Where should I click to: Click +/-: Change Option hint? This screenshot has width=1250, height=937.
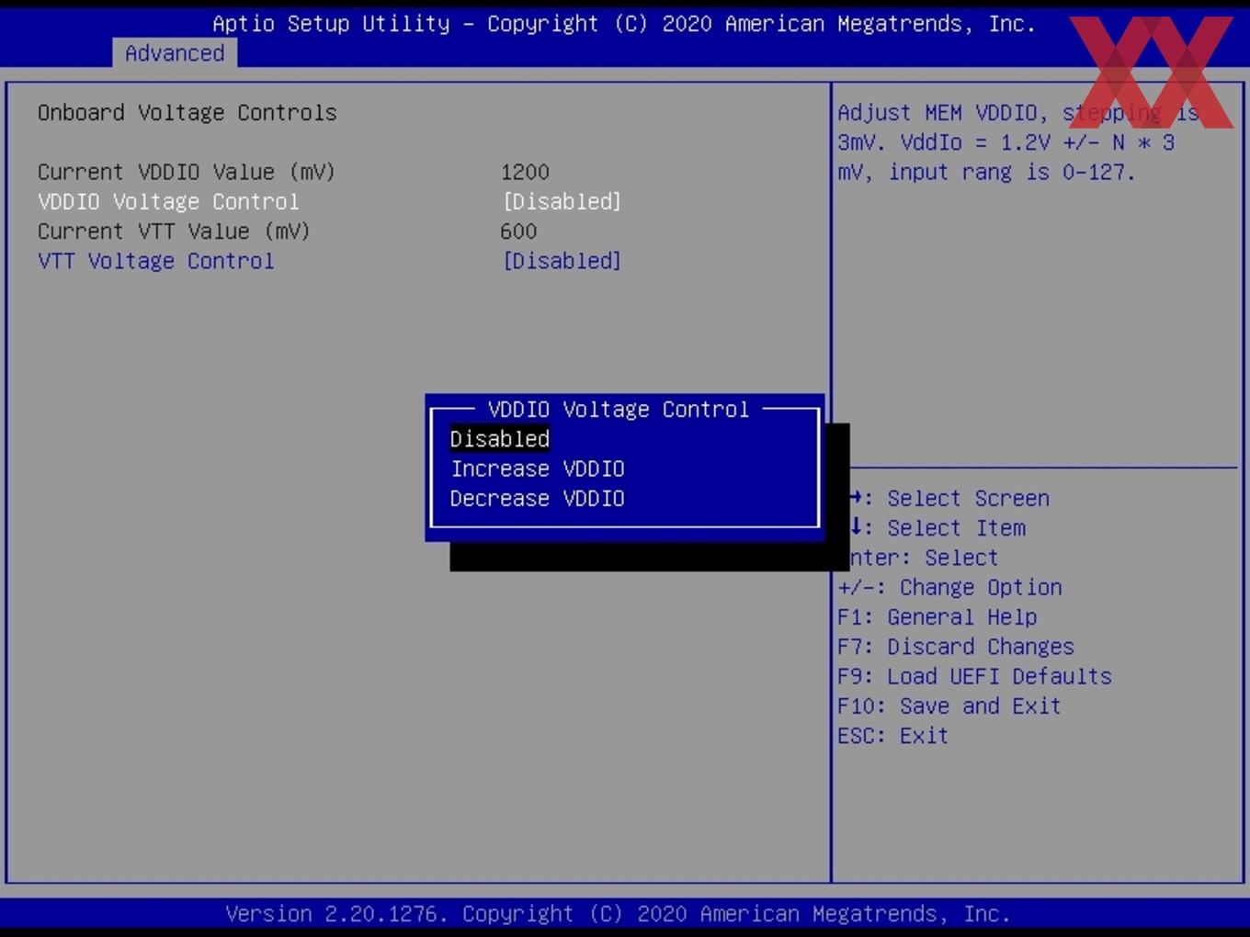click(x=949, y=587)
